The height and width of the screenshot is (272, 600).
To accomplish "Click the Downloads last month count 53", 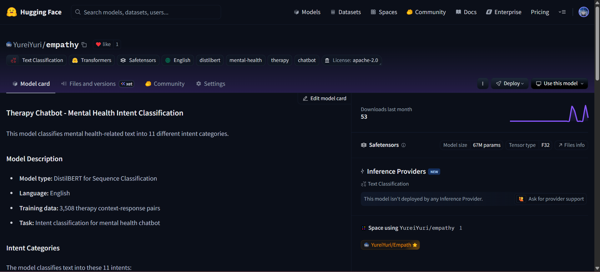I will click(364, 117).
